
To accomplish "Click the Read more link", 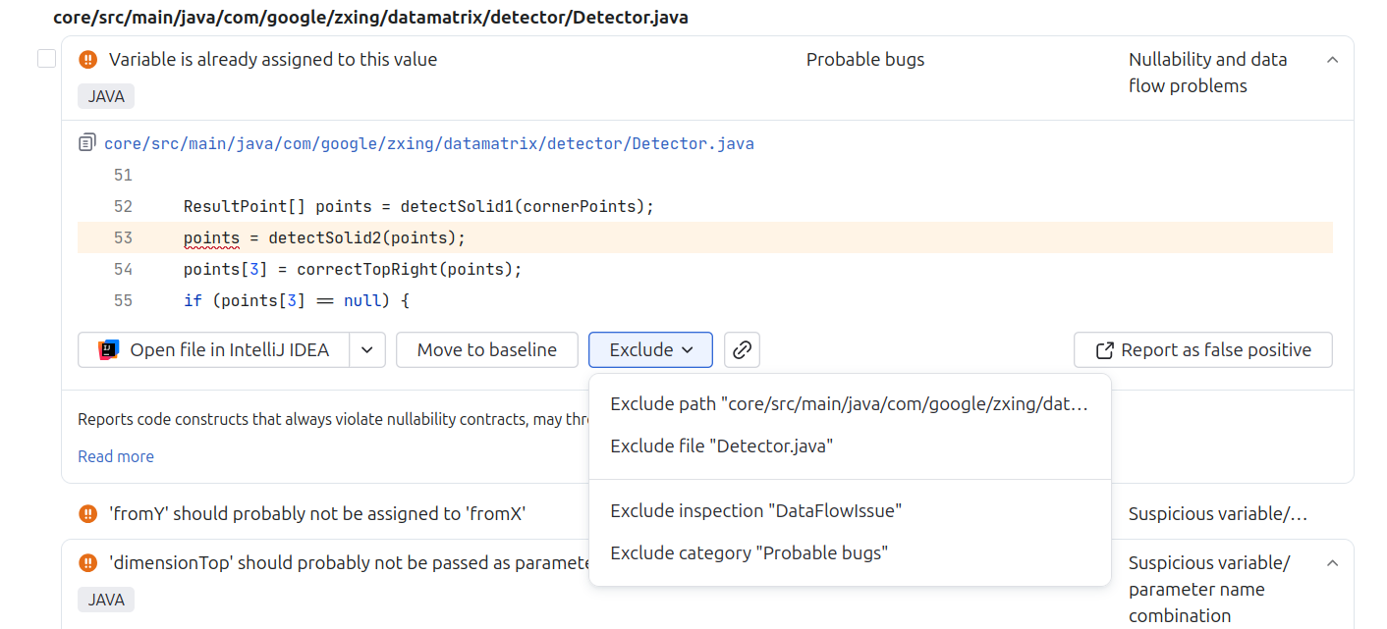I will point(116,456).
